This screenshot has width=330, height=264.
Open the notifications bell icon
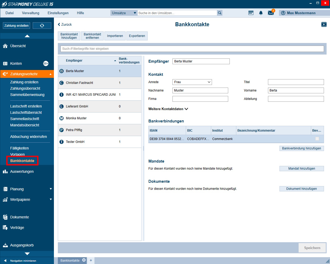pyautogui.click(x=261, y=13)
